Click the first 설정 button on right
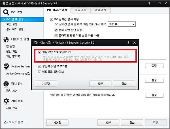The width and height of the screenshot is (170, 129). (154, 65)
